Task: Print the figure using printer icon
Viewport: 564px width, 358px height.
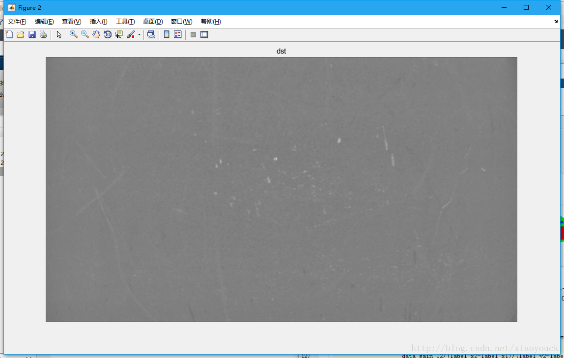Action: click(43, 34)
